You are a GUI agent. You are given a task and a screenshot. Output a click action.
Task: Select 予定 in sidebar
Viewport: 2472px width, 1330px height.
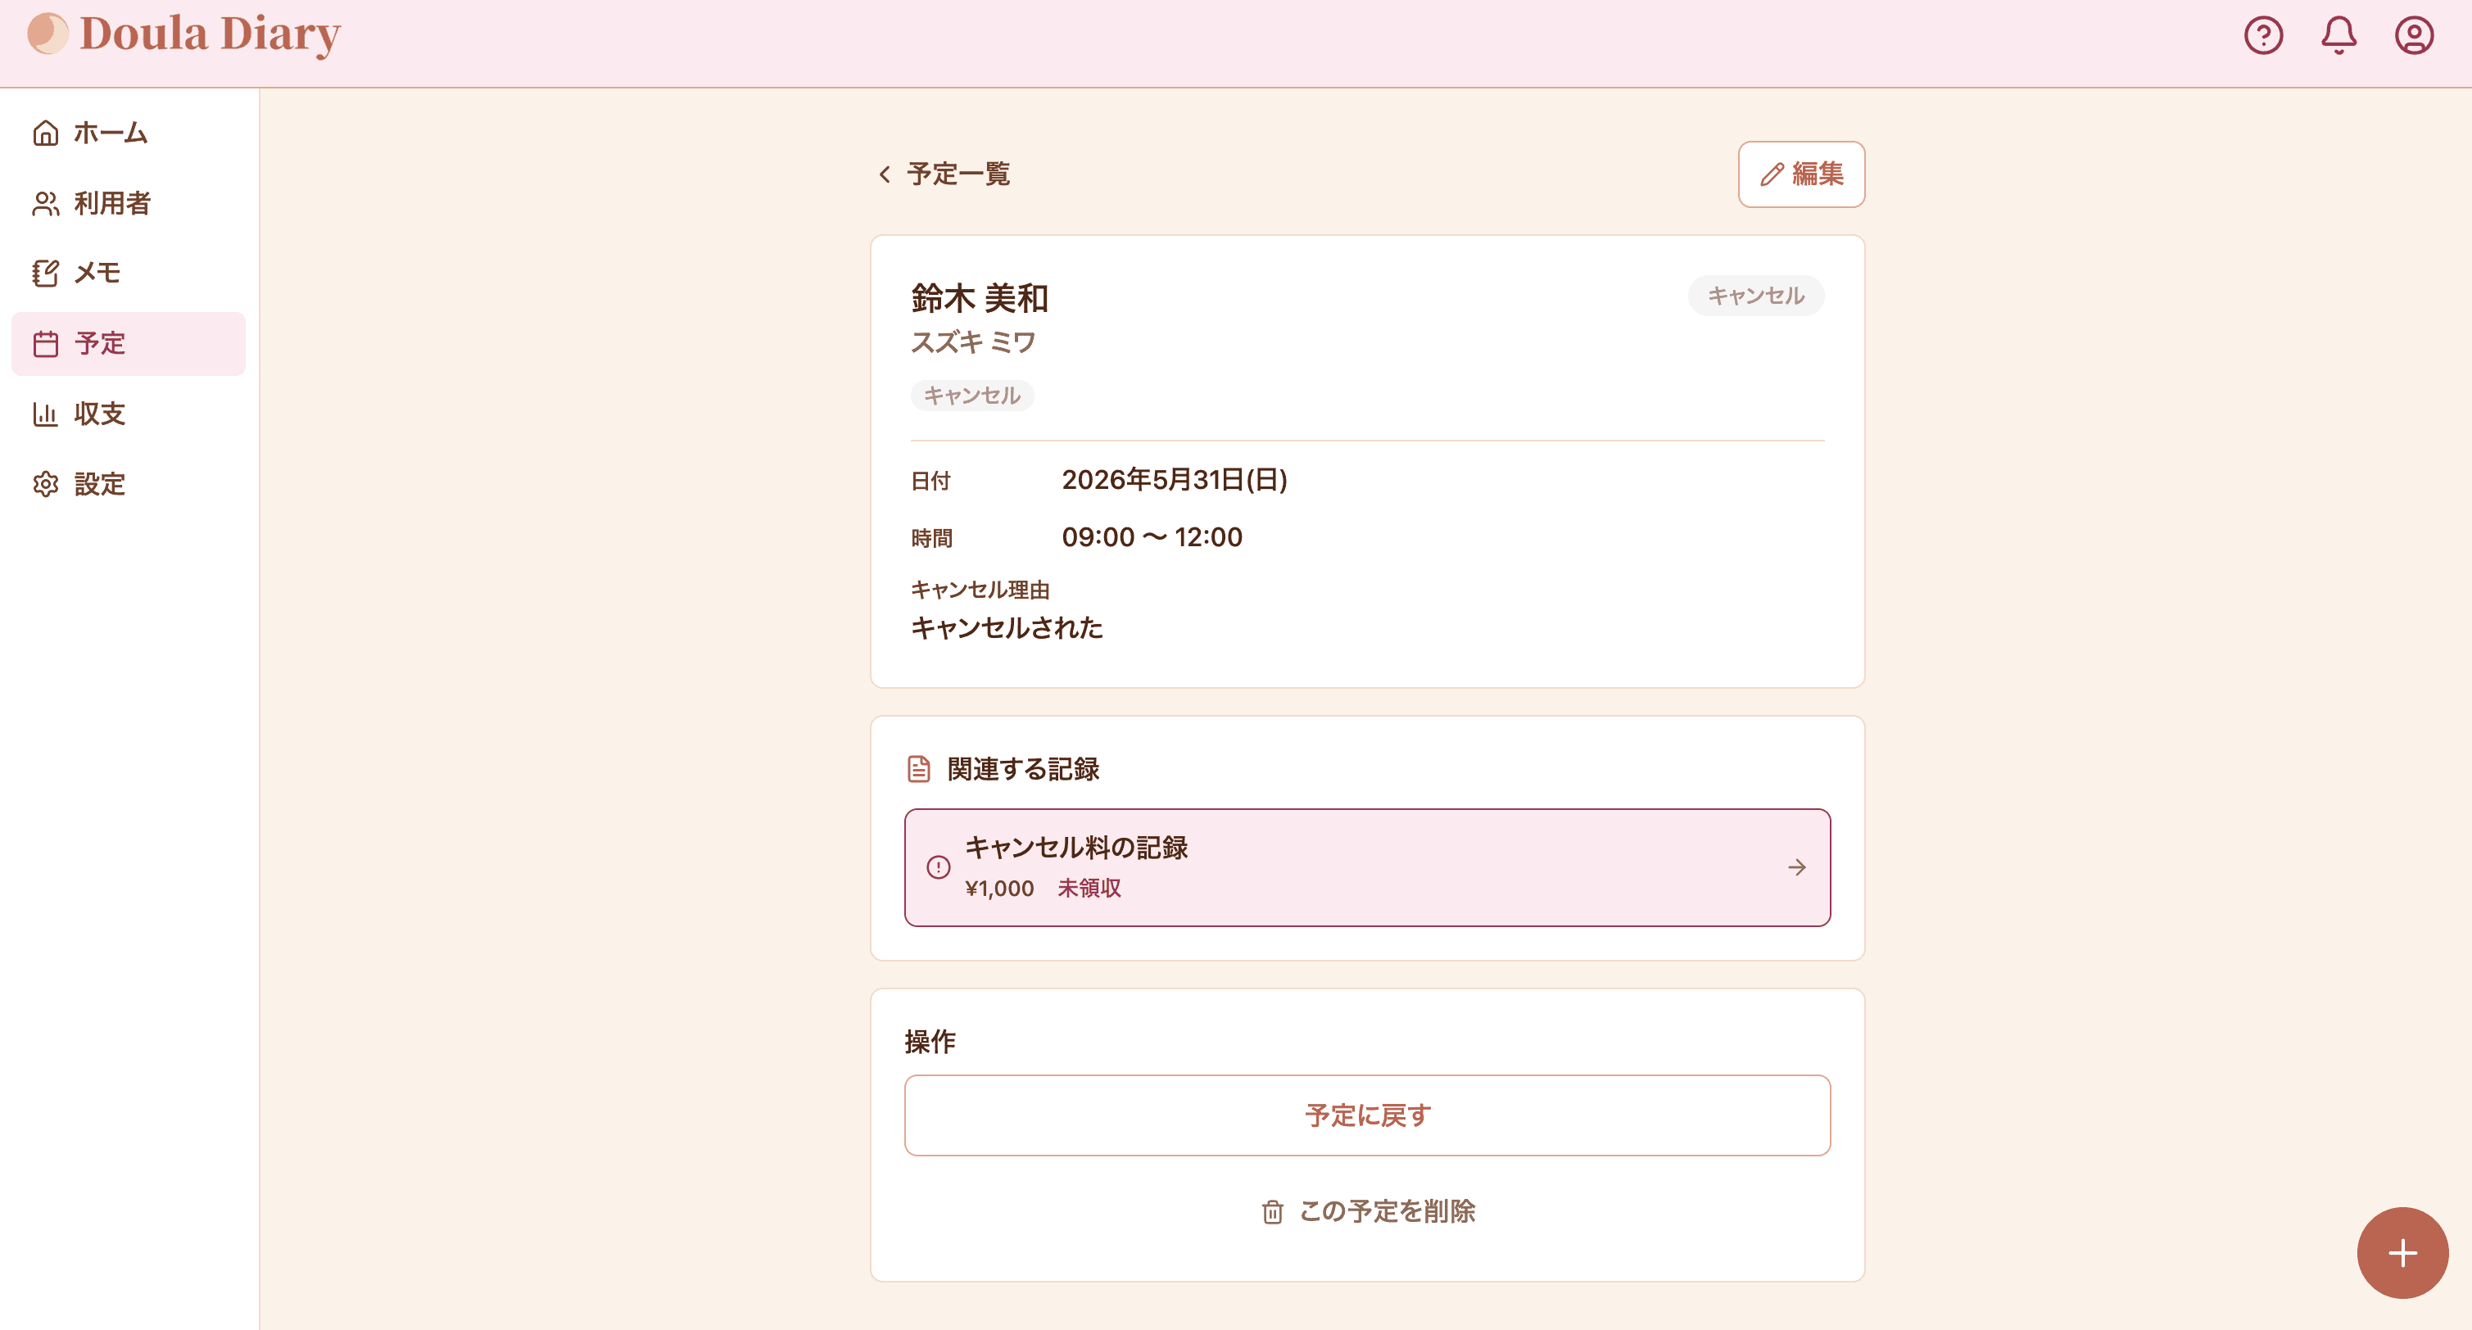point(129,343)
